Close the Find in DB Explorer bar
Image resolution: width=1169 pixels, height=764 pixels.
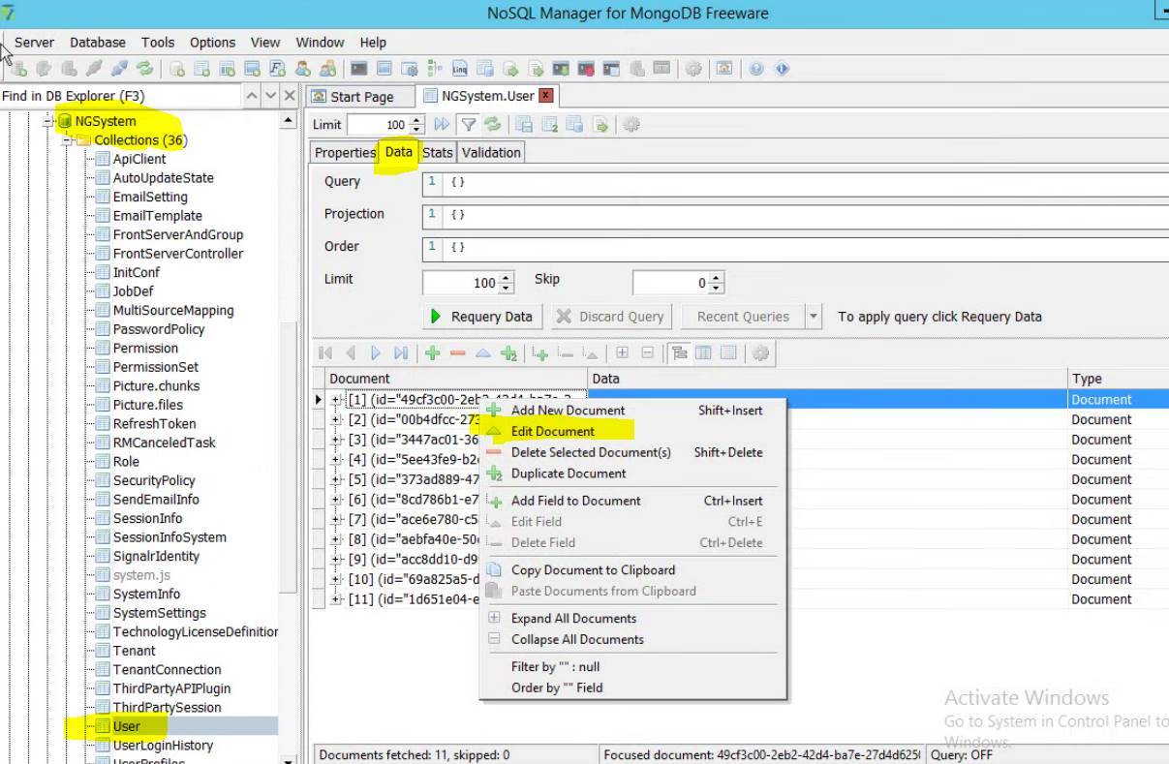point(290,96)
